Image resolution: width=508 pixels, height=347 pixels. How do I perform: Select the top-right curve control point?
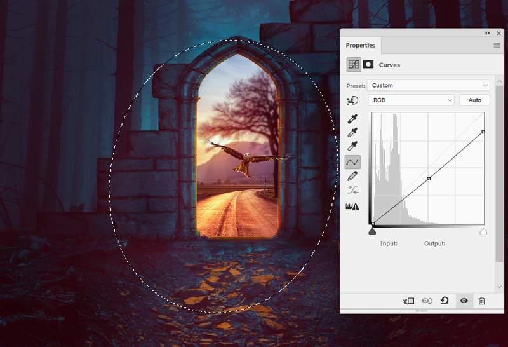pos(483,132)
